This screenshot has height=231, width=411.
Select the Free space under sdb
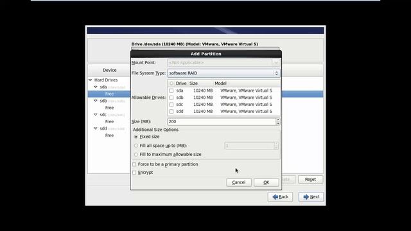click(109, 108)
